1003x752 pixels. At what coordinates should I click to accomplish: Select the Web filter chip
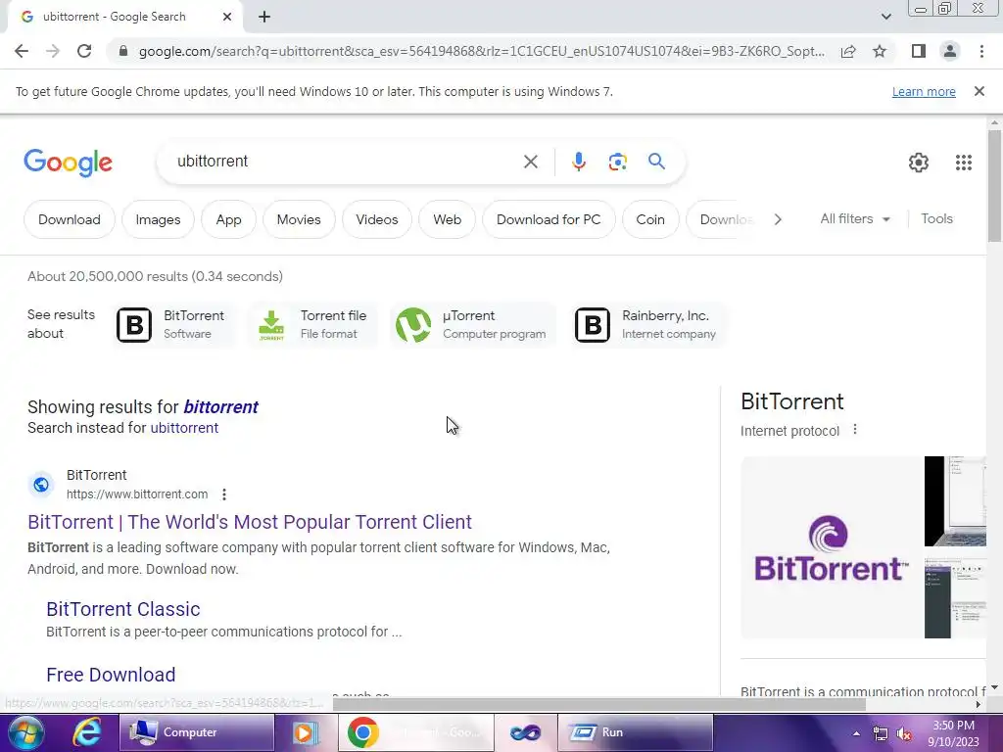click(x=447, y=219)
